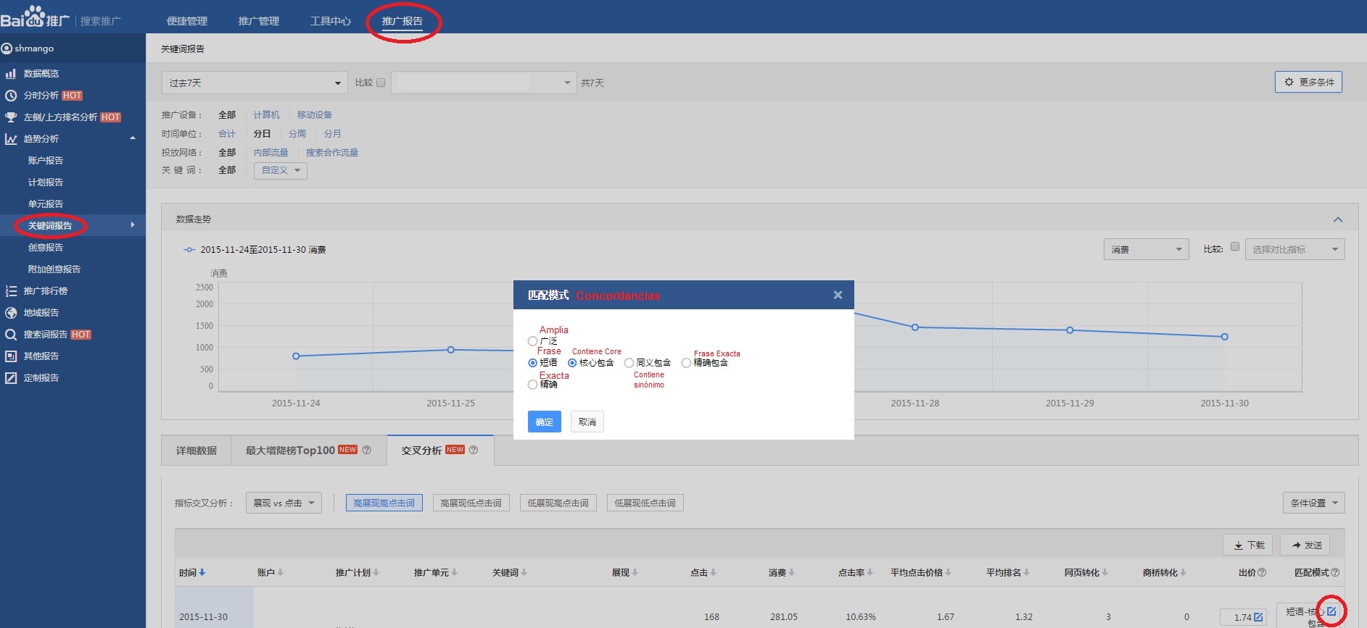
Task: Click the 定制报告 pencil icon
Action: tap(11, 378)
